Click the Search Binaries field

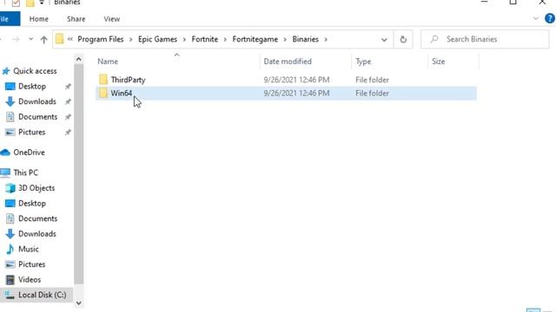click(x=485, y=39)
